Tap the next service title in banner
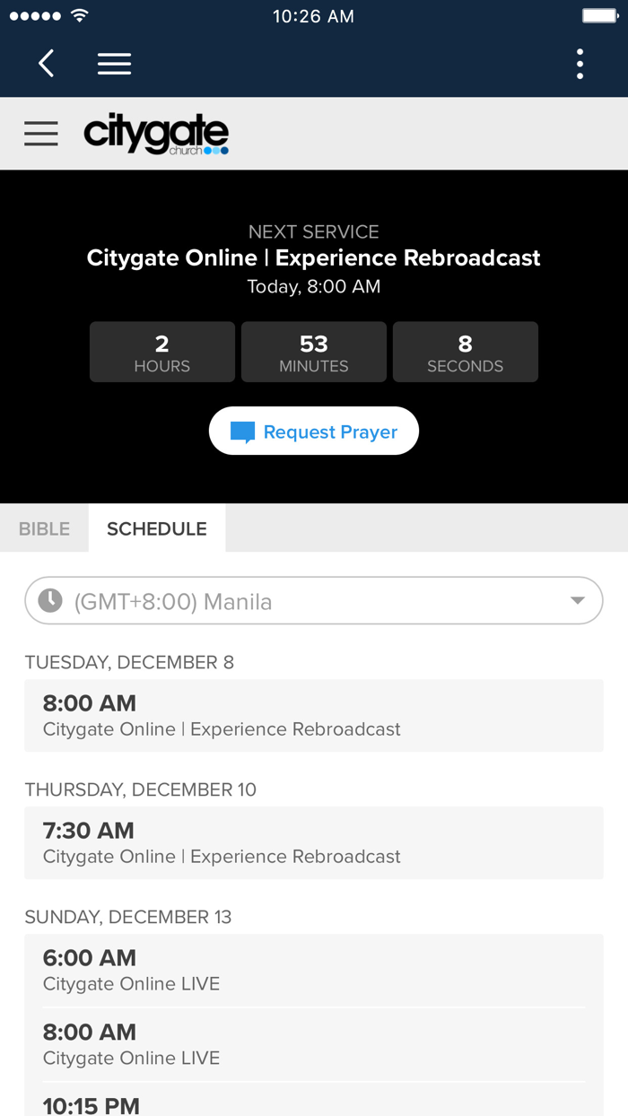Image resolution: width=628 pixels, height=1116 pixels. click(x=314, y=258)
